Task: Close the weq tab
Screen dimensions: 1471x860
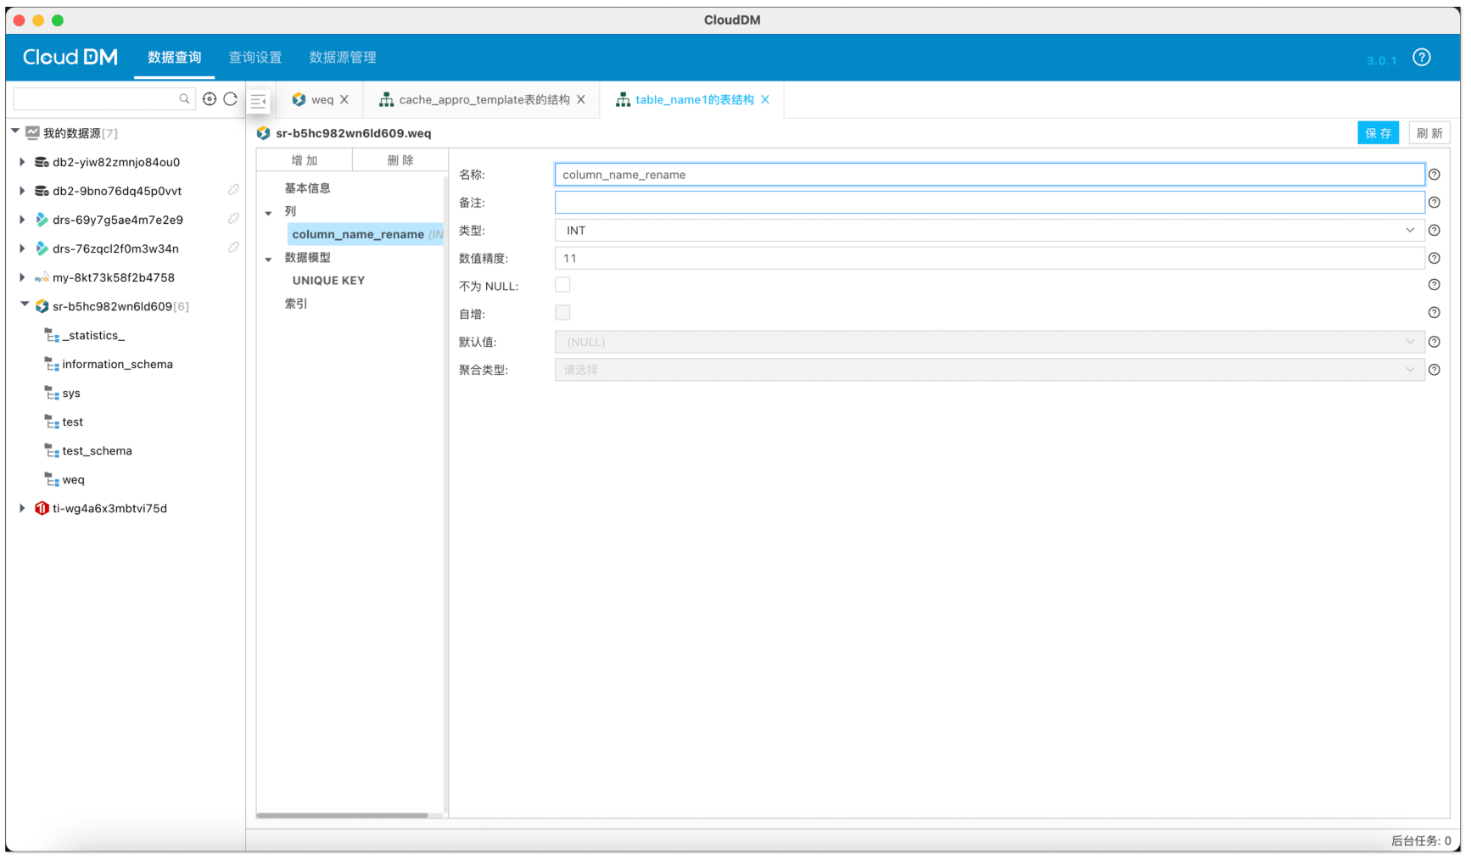Action: coord(344,100)
